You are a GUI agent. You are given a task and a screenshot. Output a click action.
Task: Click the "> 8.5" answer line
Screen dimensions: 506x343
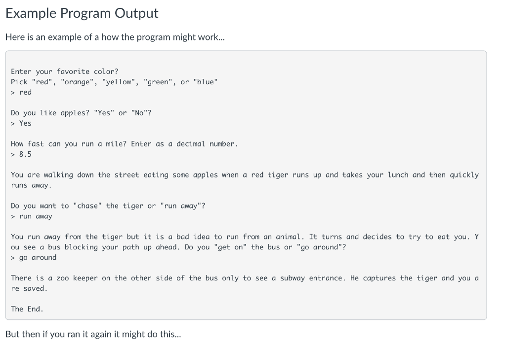21,154
